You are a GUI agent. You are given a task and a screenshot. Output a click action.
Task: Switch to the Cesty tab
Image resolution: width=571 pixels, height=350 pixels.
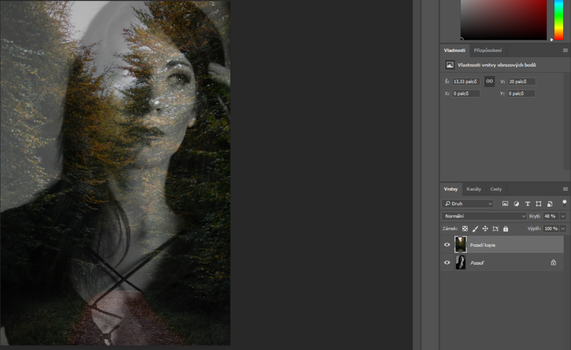tap(496, 189)
